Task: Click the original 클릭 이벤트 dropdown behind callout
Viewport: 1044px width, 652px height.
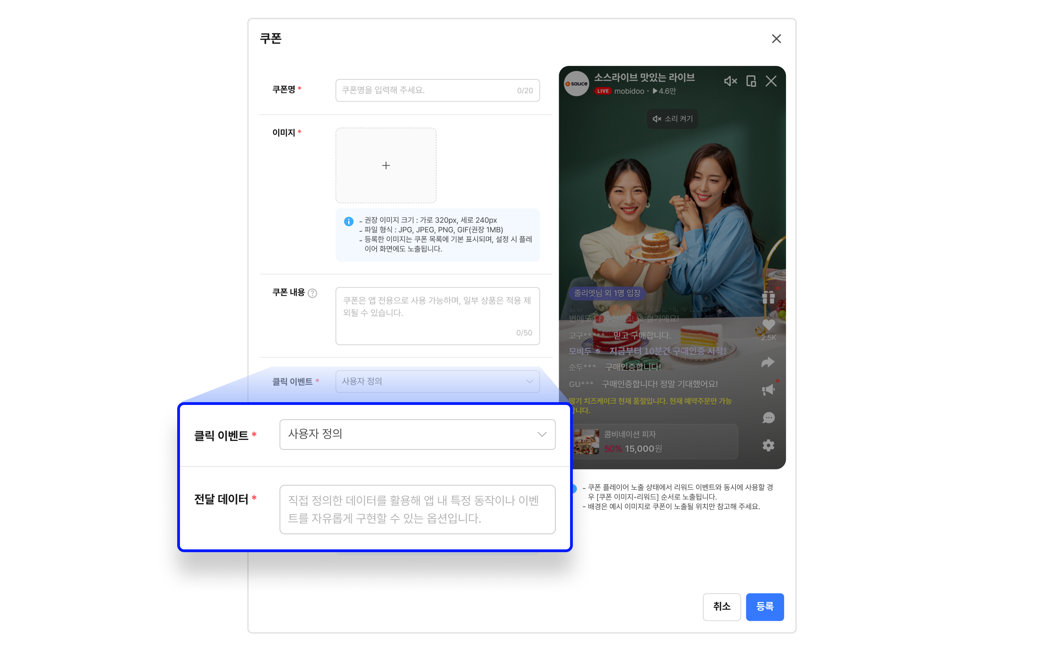Action: click(x=438, y=381)
